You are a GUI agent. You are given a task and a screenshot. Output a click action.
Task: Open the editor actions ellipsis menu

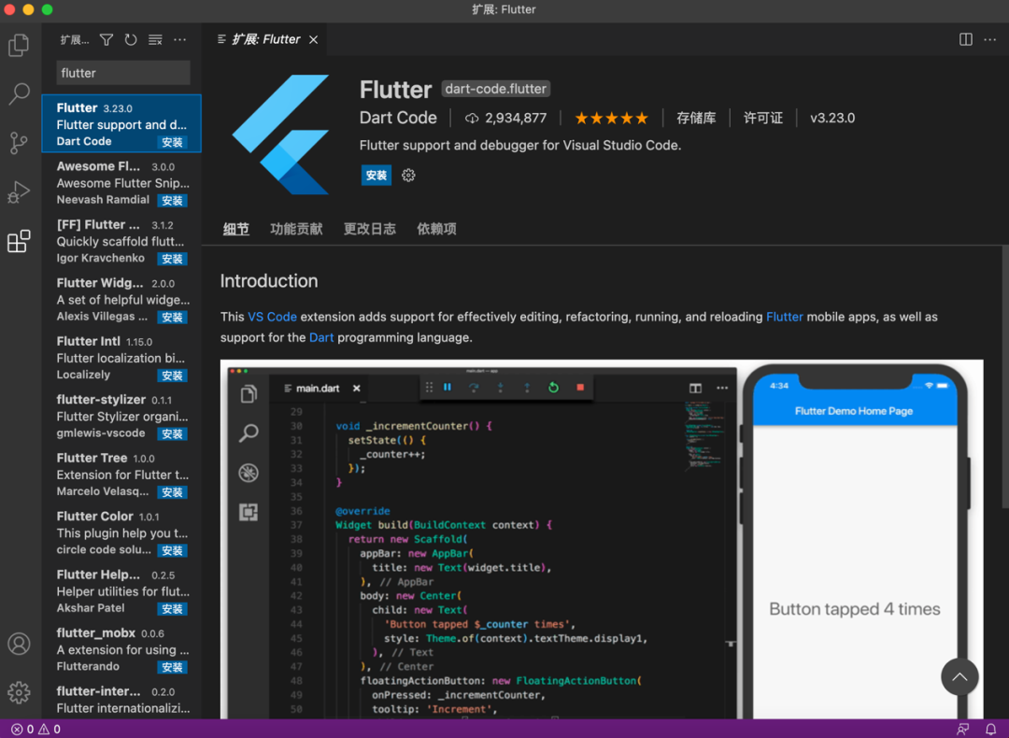click(989, 39)
